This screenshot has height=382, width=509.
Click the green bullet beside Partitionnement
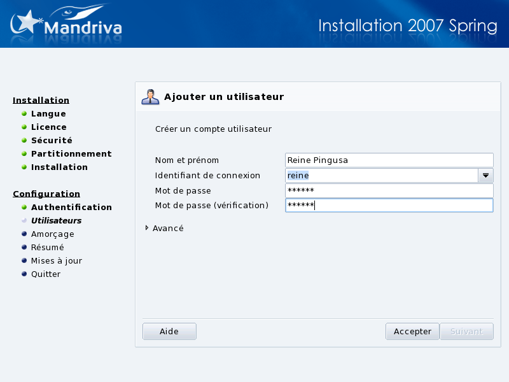pos(24,154)
